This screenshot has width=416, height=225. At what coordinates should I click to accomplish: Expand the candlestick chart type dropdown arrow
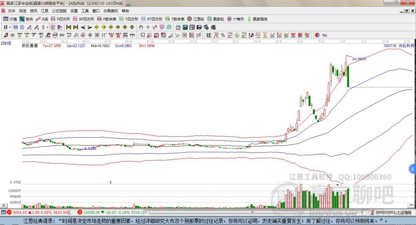(x=48, y=27)
